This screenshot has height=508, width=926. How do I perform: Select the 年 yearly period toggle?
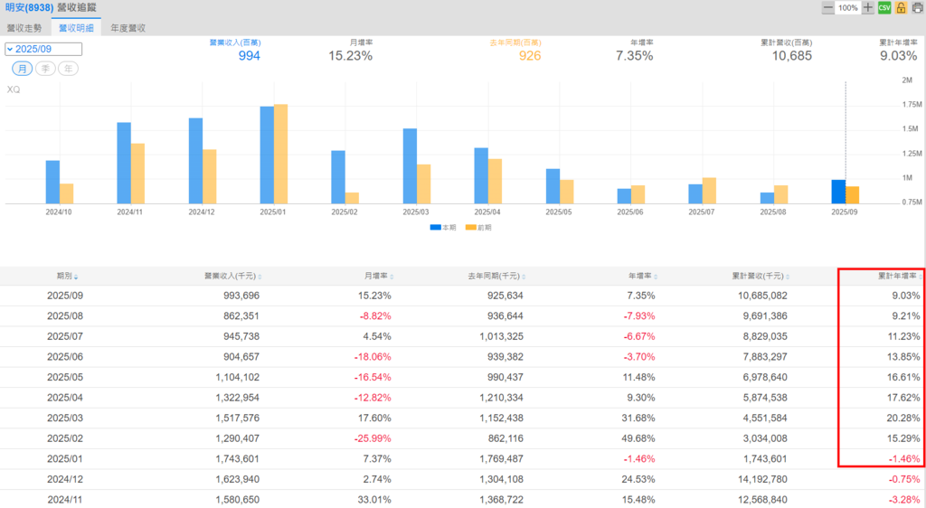point(68,69)
